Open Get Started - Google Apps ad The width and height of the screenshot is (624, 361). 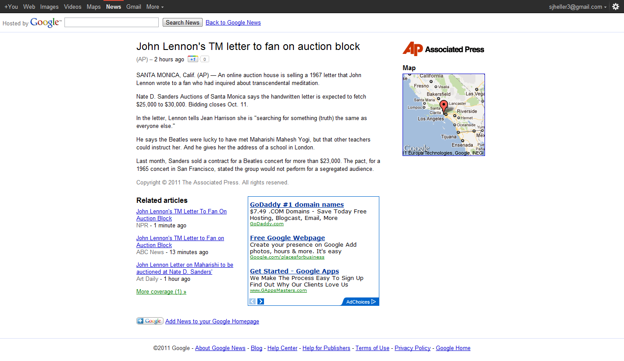(x=295, y=271)
